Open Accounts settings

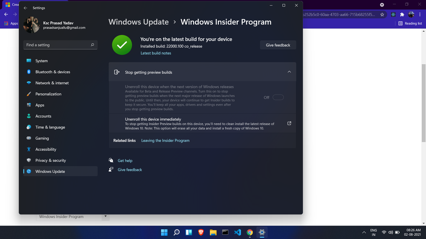click(60, 116)
